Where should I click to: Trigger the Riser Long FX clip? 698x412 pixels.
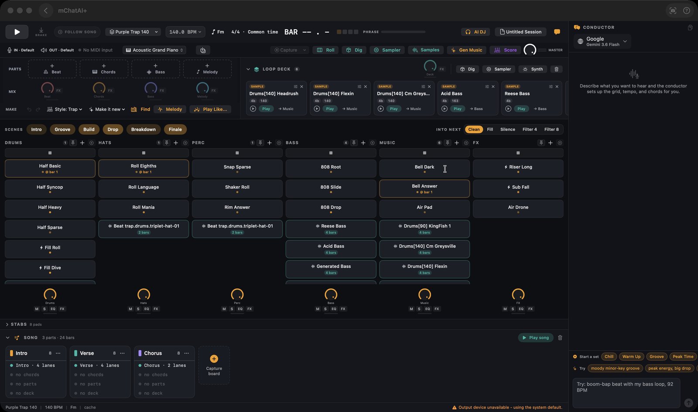pyautogui.click(x=518, y=169)
